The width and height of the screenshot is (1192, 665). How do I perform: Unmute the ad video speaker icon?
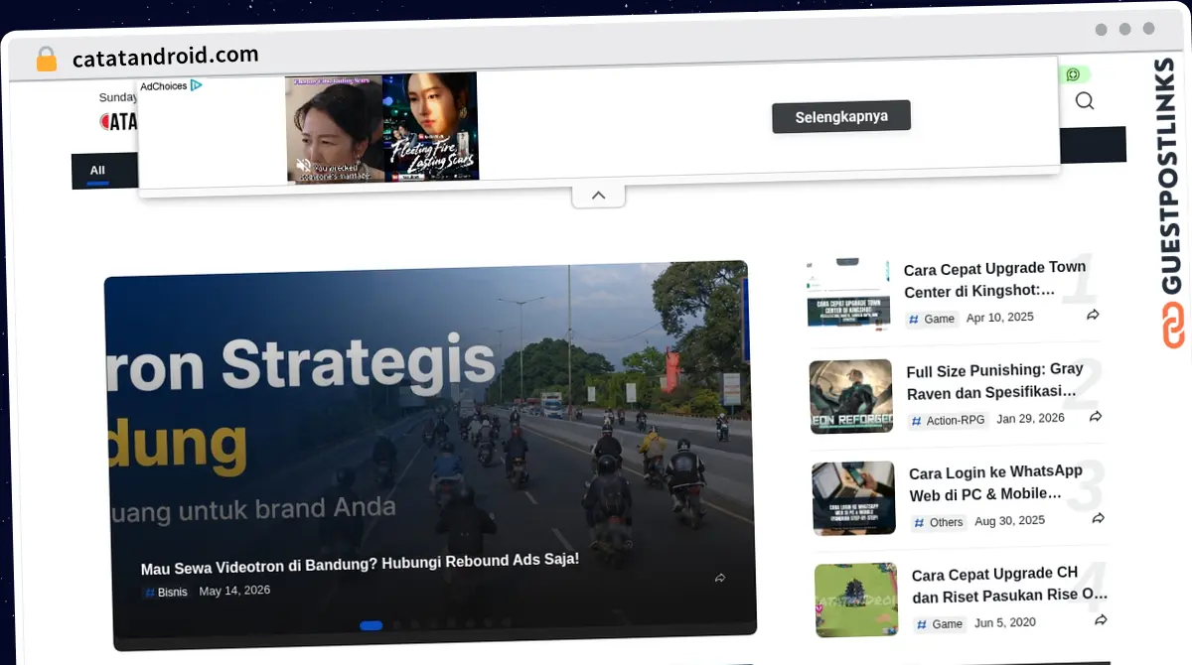pyautogui.click(x=302, y=165)
